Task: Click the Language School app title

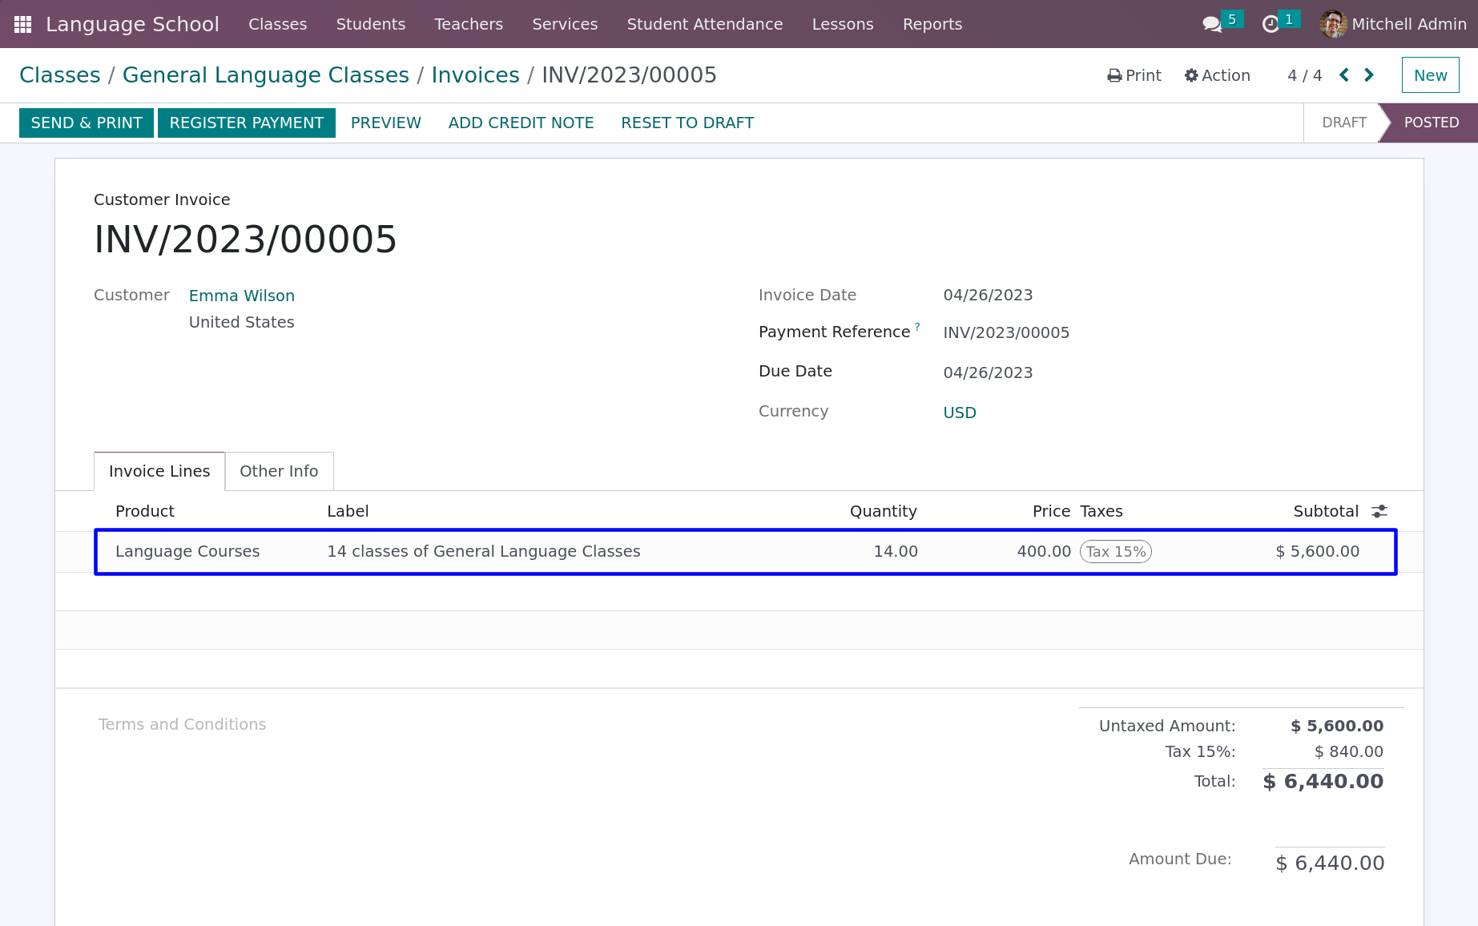Action: (x=132, y=24)
